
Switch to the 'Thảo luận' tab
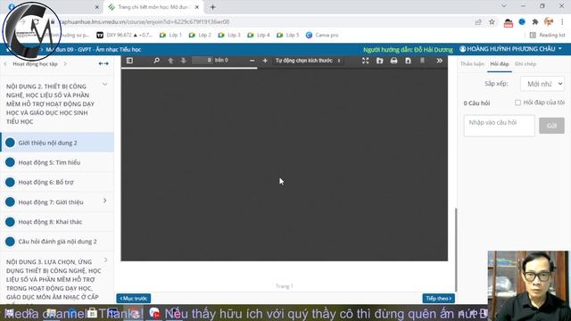coord(472,64)
